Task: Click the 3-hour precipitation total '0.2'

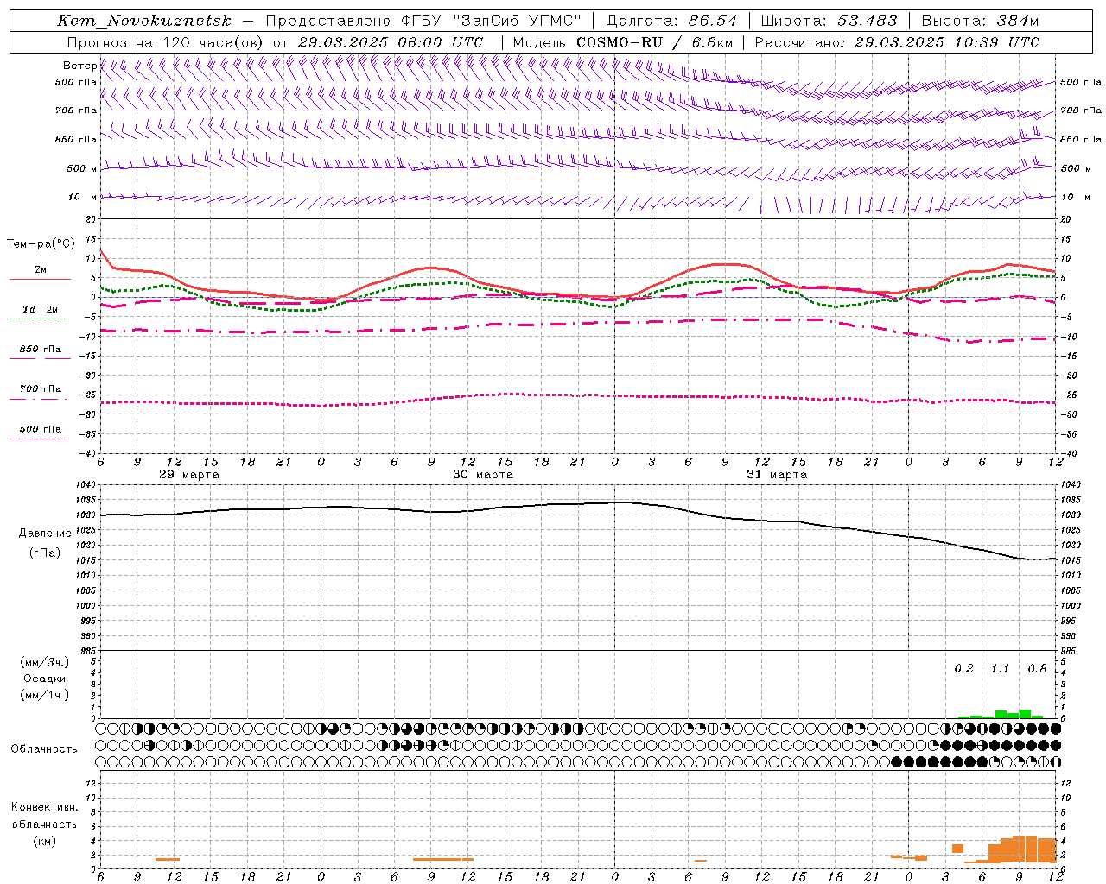Action: [963, 669]
